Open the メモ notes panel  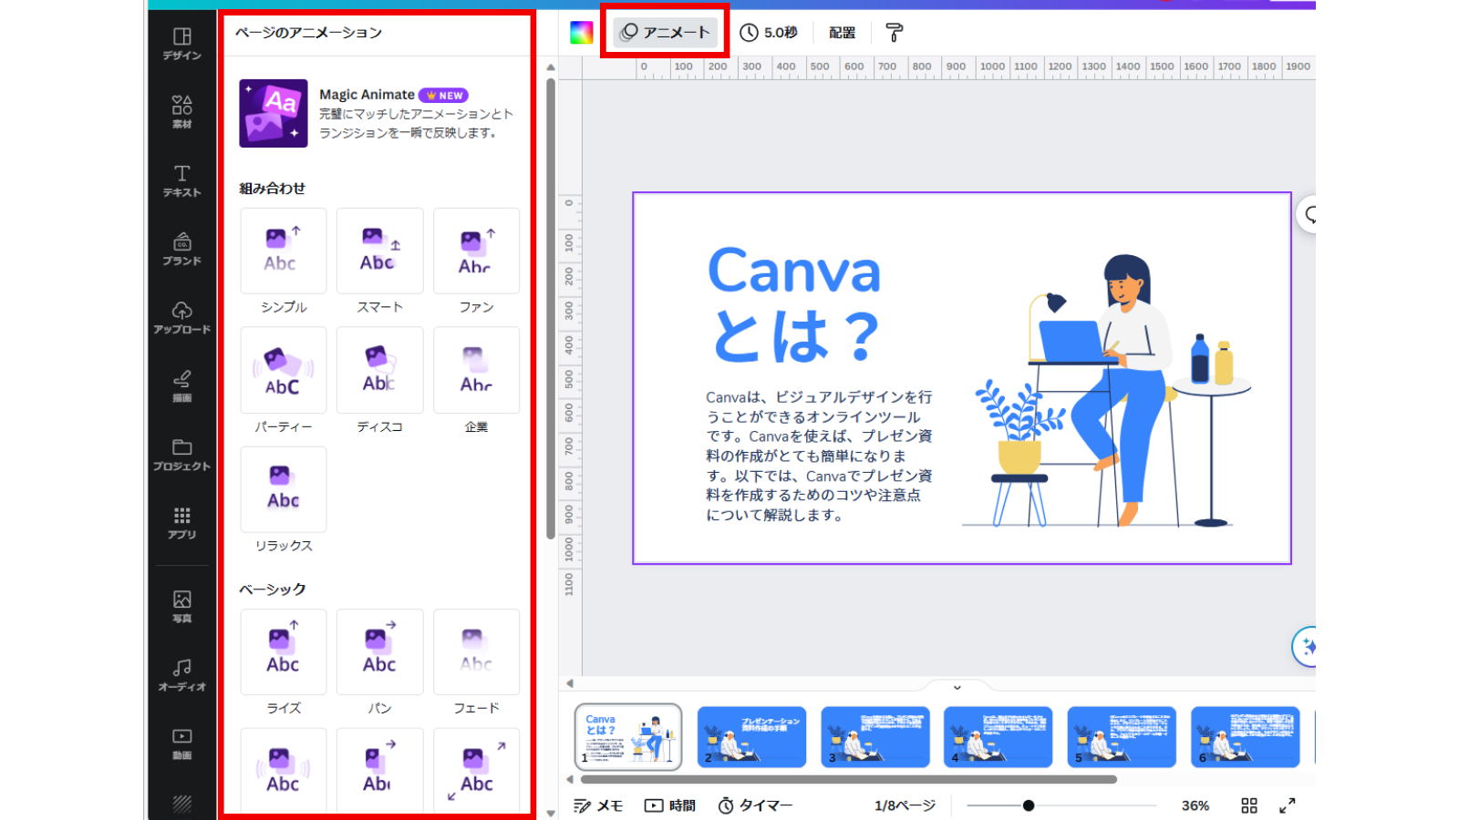click(598, 805)
